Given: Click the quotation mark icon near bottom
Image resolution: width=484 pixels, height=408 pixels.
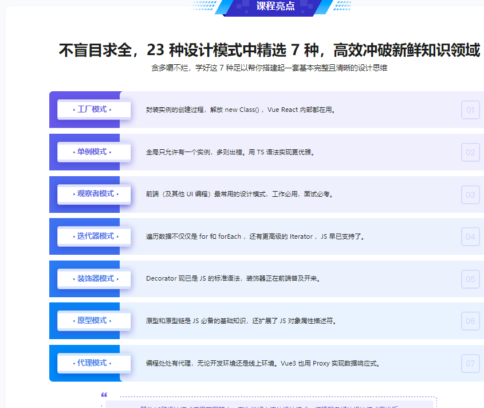Looking at the screenshot, I should coord(104,396).
